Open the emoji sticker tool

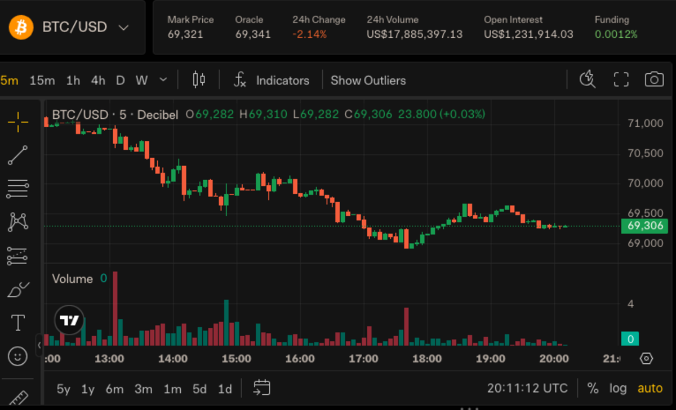(x=18, y=356)
